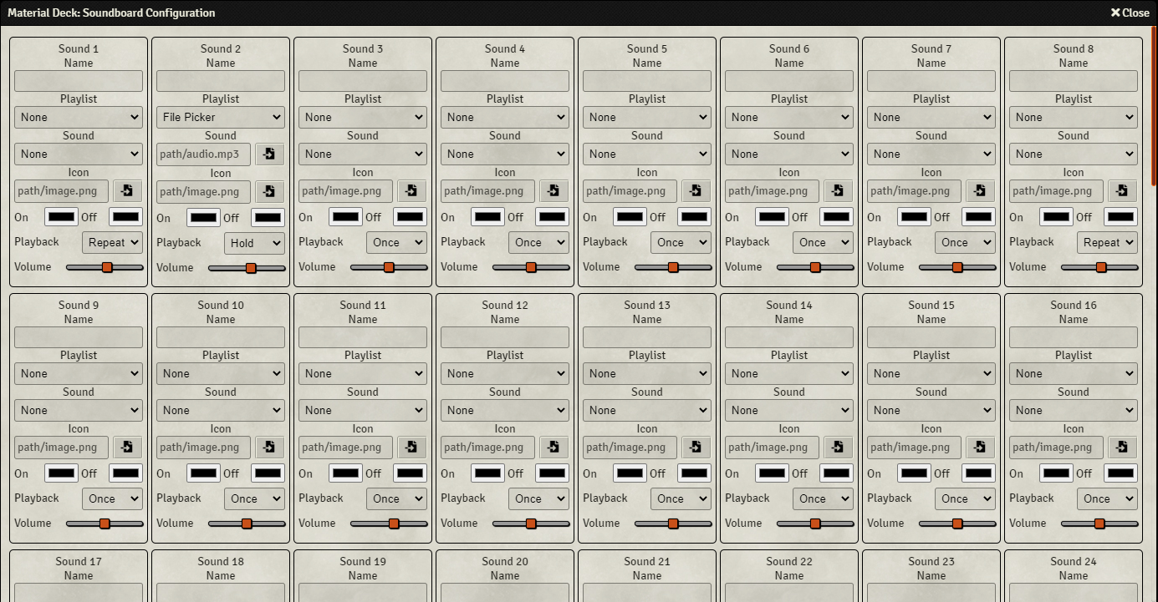1158x602 pixels.
Task: Open icon file picker for Sound 13
Action: (x=696, y=448)
